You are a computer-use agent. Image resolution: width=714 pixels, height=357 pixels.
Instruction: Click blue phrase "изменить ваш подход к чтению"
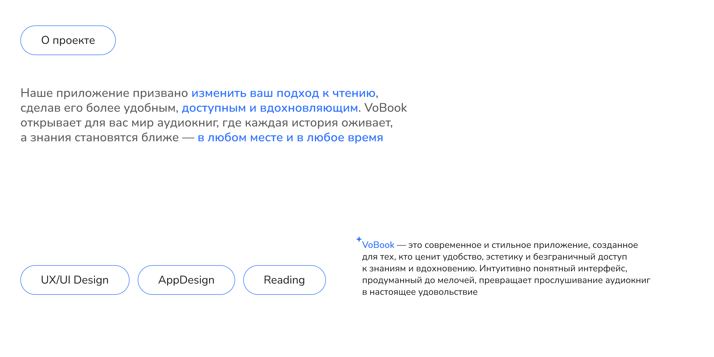pyautogui.click(x=283, y=93)
